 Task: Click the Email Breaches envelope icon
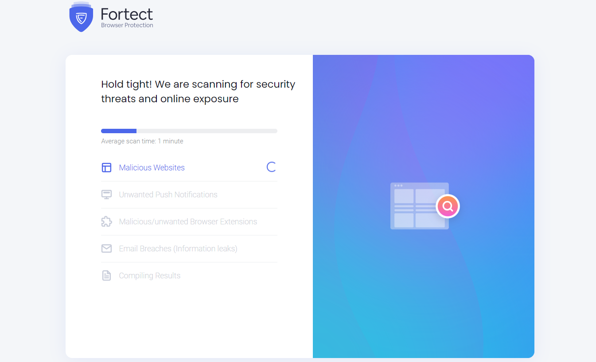[106, 249]
